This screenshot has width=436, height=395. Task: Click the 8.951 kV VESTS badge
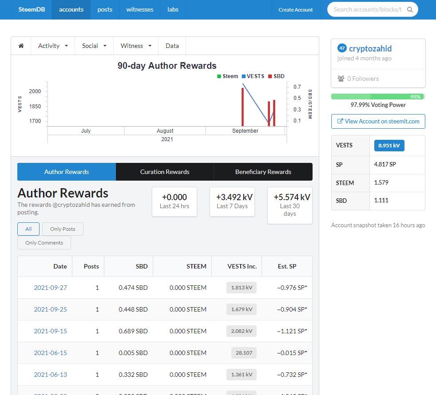(x=389, y=146)
